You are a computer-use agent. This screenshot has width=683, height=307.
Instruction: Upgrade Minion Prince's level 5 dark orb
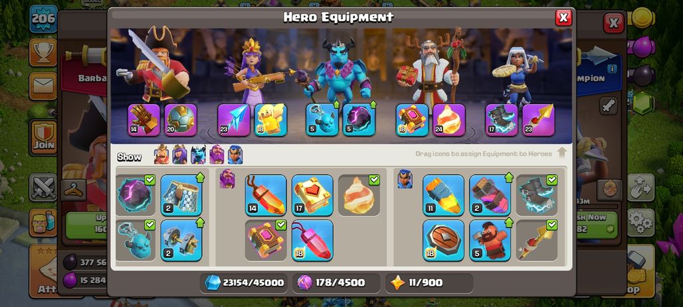point(359,119)
